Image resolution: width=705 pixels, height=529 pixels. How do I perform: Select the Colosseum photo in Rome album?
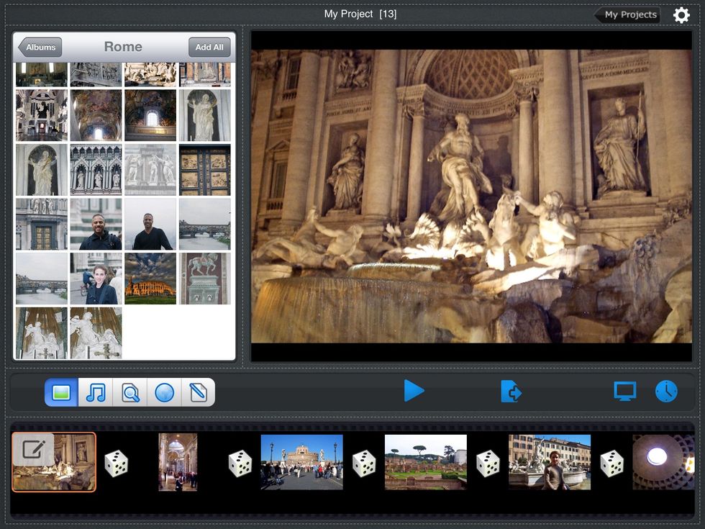150,279
